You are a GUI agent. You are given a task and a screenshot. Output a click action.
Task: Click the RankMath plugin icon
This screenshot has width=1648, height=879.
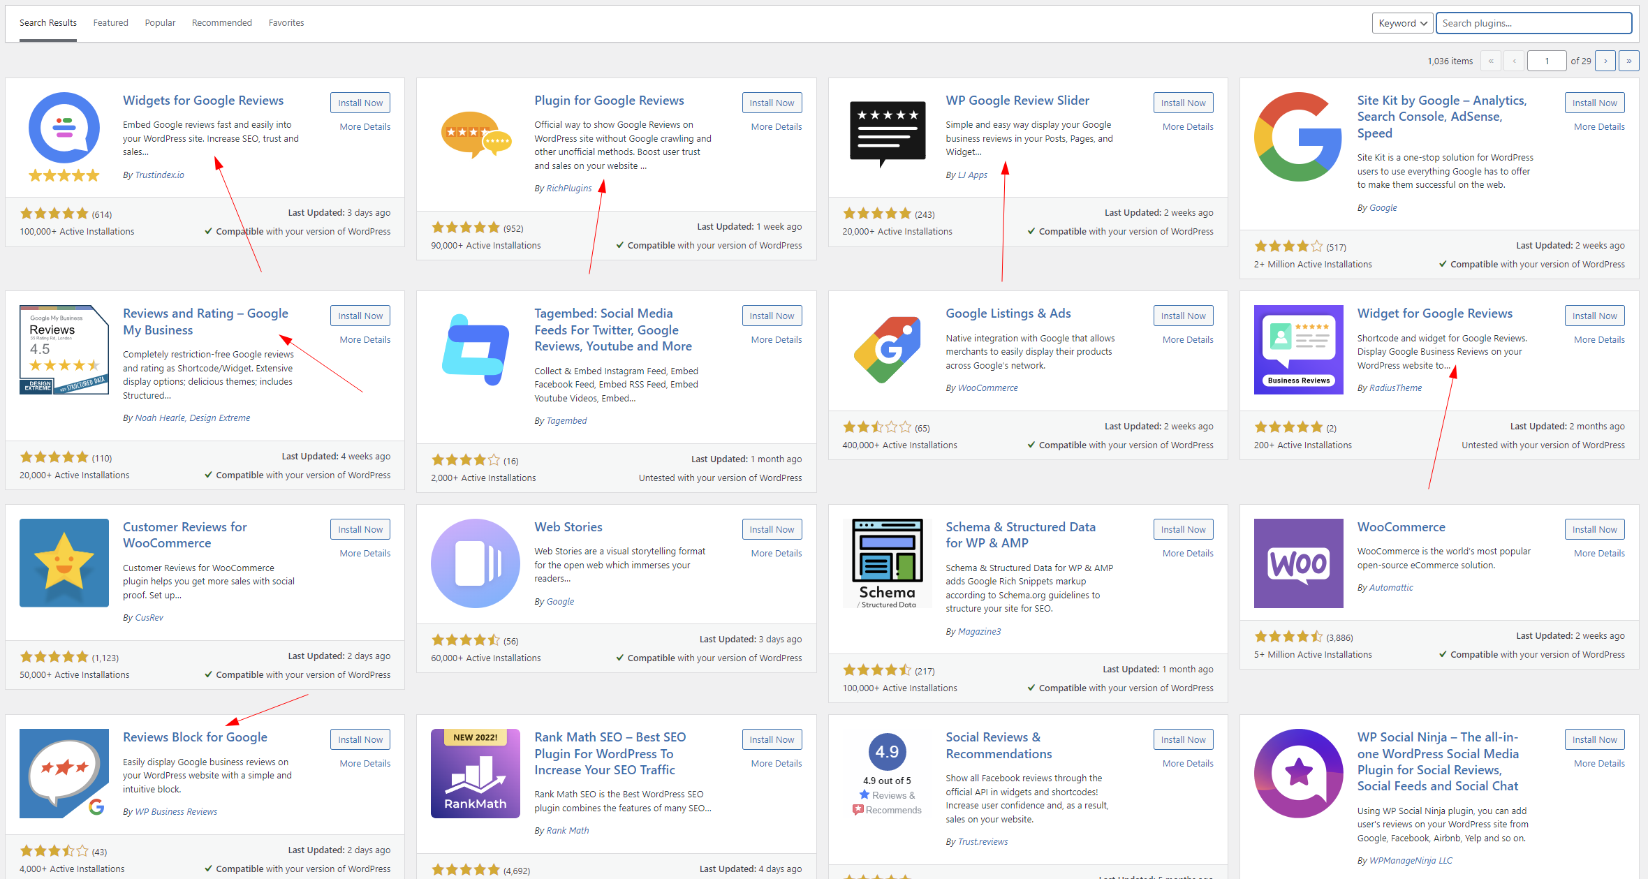pyautogui.click(x=476, y=774)
